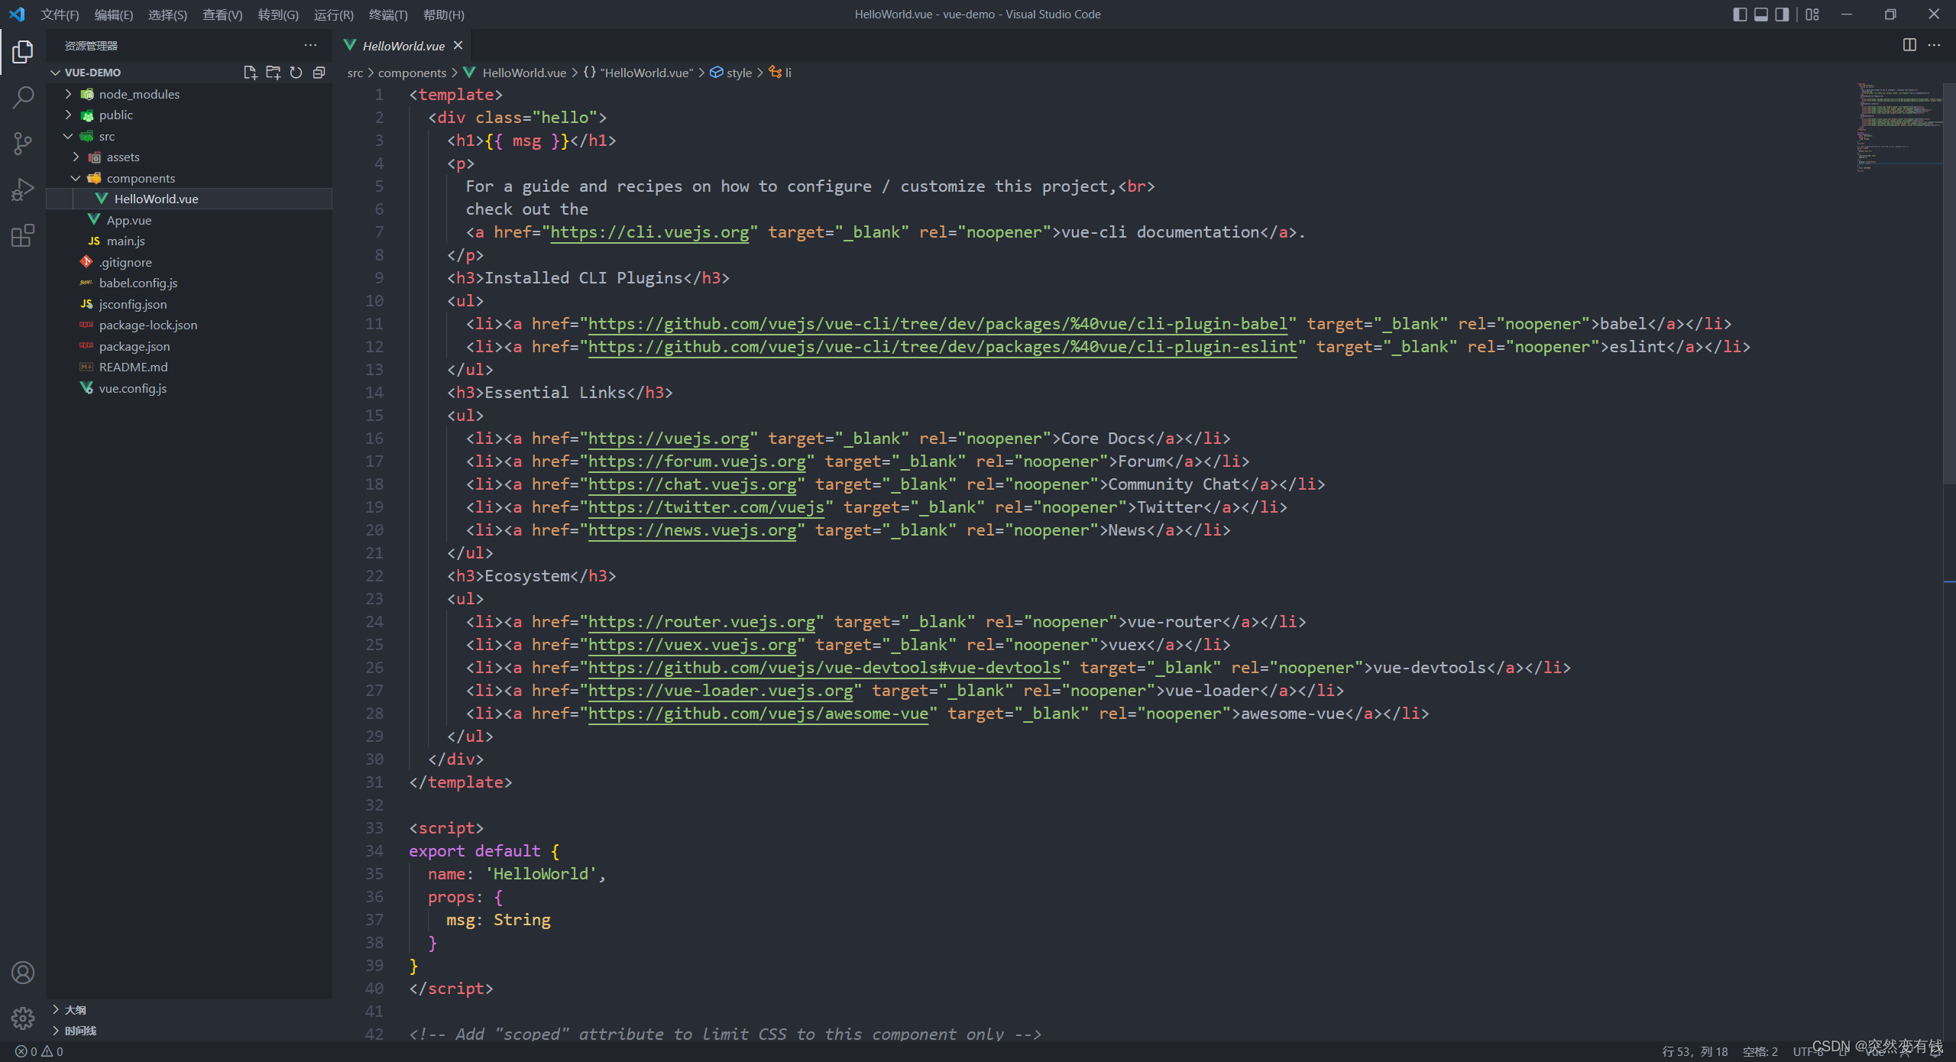Viewport: 1956px width, 1062px height.
Task: Click the src breadcrumb segment
Action: click(355, 73)
